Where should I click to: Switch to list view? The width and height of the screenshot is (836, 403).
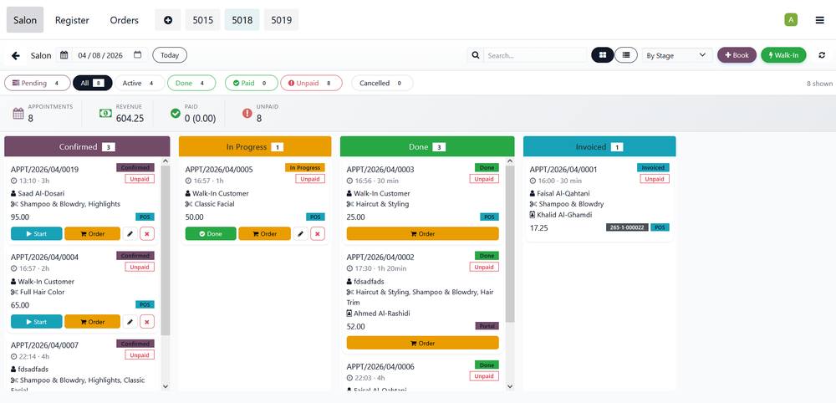pyautogui.click(x=626, y=55)
